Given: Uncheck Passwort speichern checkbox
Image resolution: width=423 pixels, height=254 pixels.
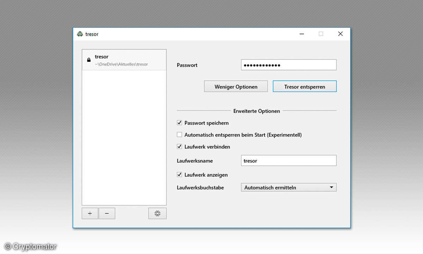Looking at the screenshot, I should pos(179,123).
